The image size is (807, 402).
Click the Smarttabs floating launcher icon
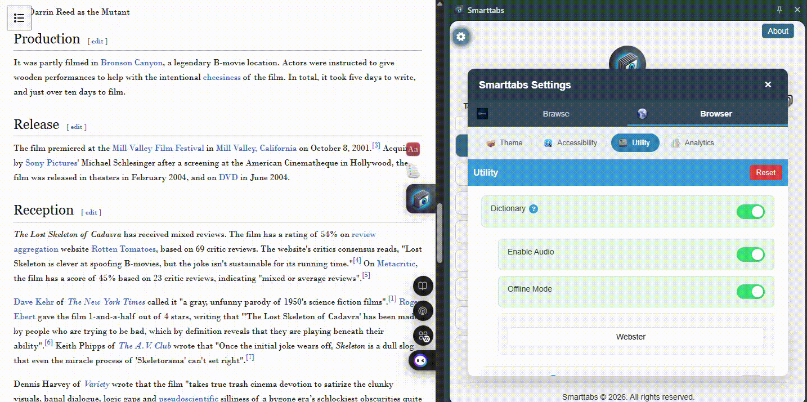pyautogui.click(x=420, y=199)
